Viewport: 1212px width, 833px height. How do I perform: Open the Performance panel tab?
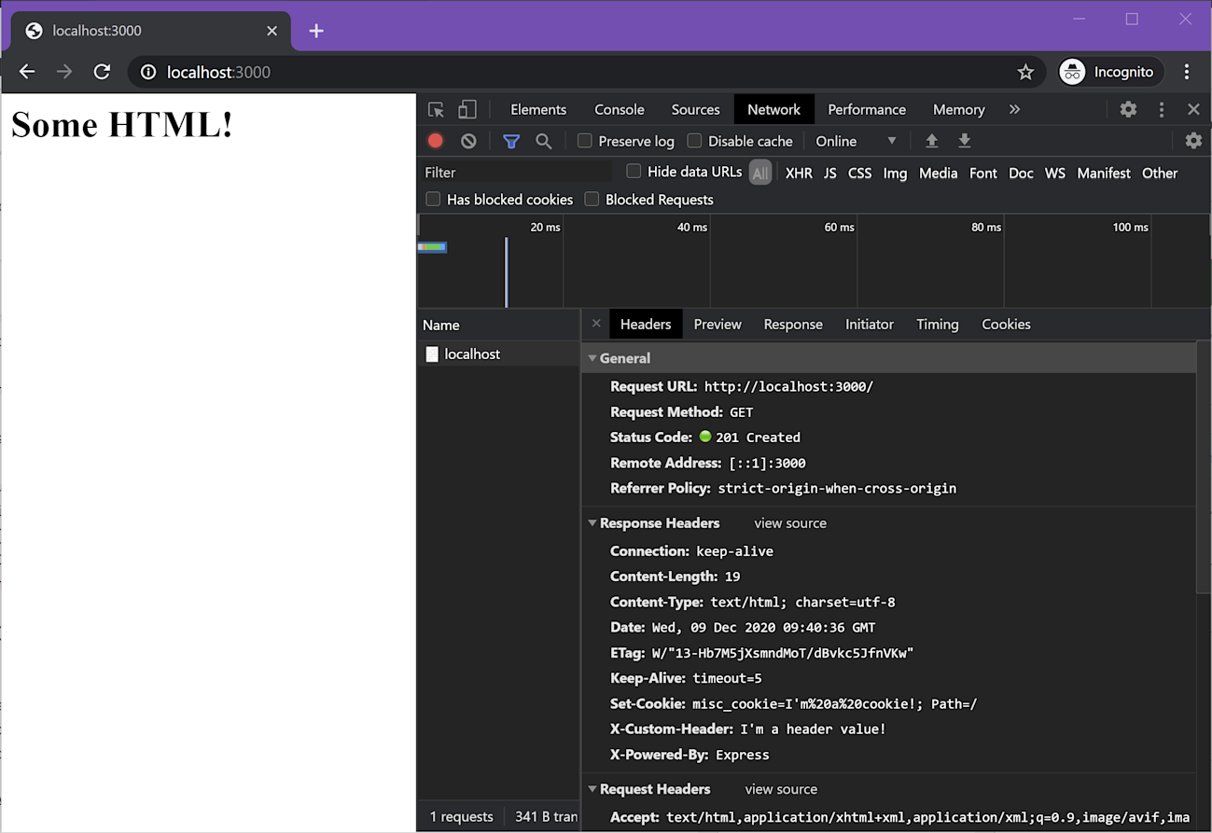(x=867, y=109)
